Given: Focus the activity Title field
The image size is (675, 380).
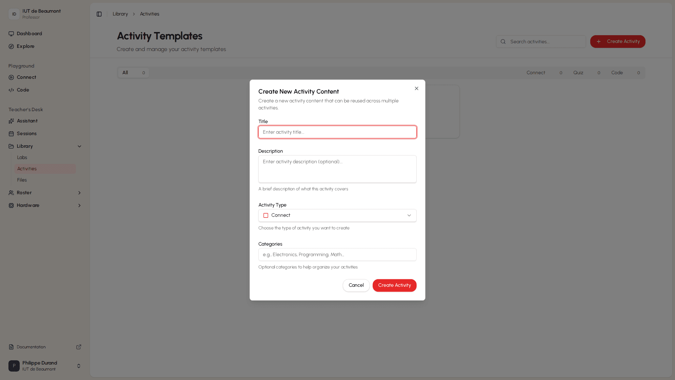Looking at the screenshot, I should (337, 132).
